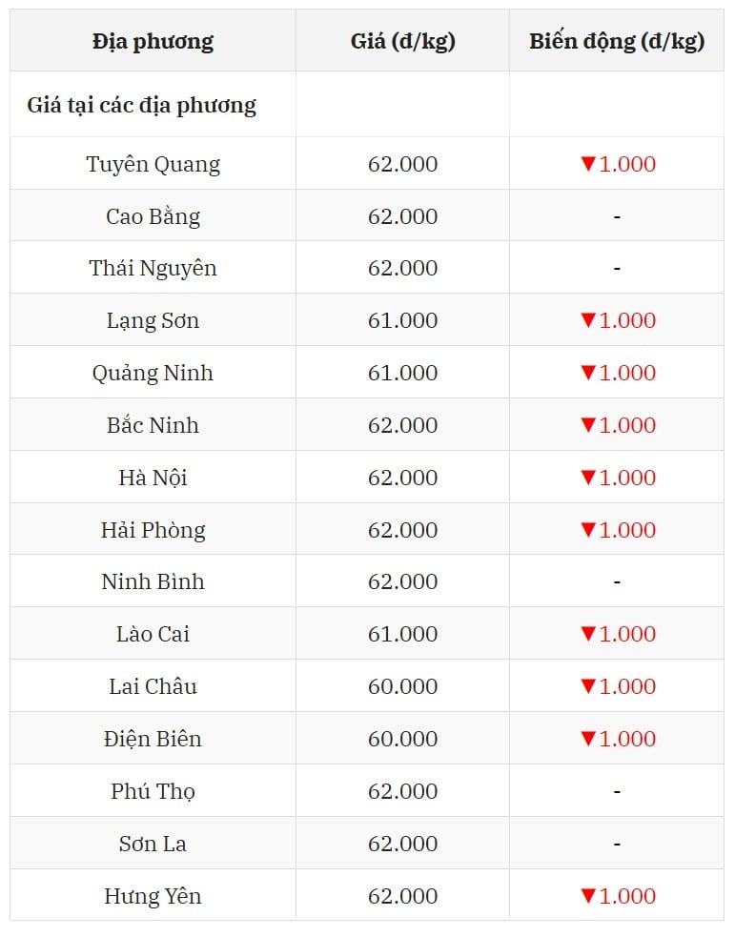Click the Giá tại các địa phương heading
735x937 pixels.
(x=142, y=106)
